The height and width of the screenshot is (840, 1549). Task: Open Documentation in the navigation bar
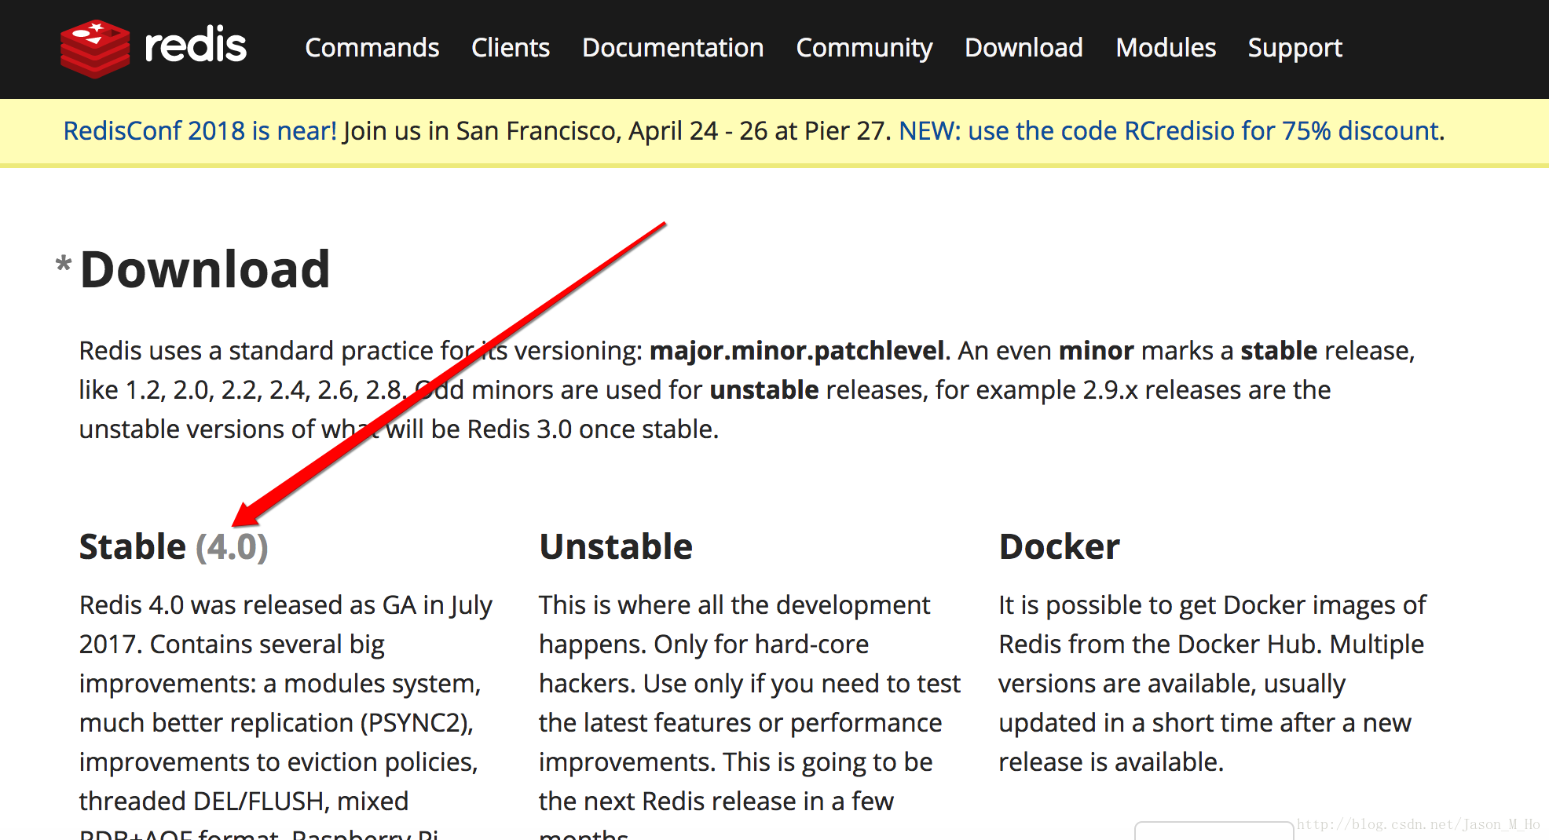[672, 48]
